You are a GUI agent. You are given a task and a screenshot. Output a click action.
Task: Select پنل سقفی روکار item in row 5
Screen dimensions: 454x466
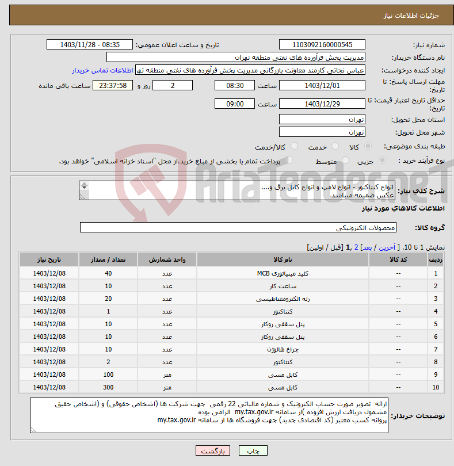[x=283, y=324]
